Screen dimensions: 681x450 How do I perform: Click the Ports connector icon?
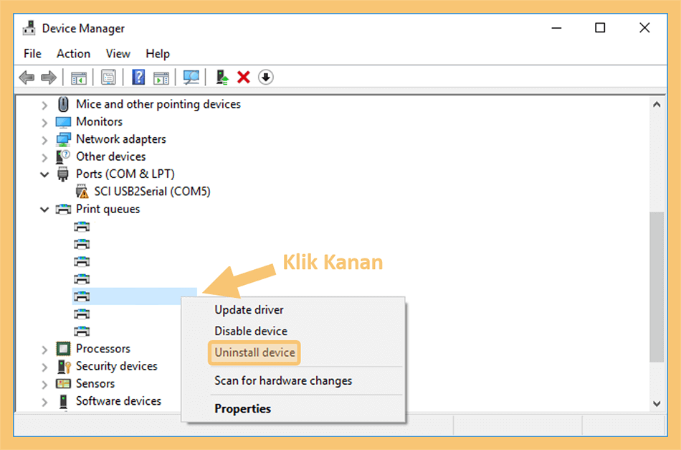(x=63, y=174)
